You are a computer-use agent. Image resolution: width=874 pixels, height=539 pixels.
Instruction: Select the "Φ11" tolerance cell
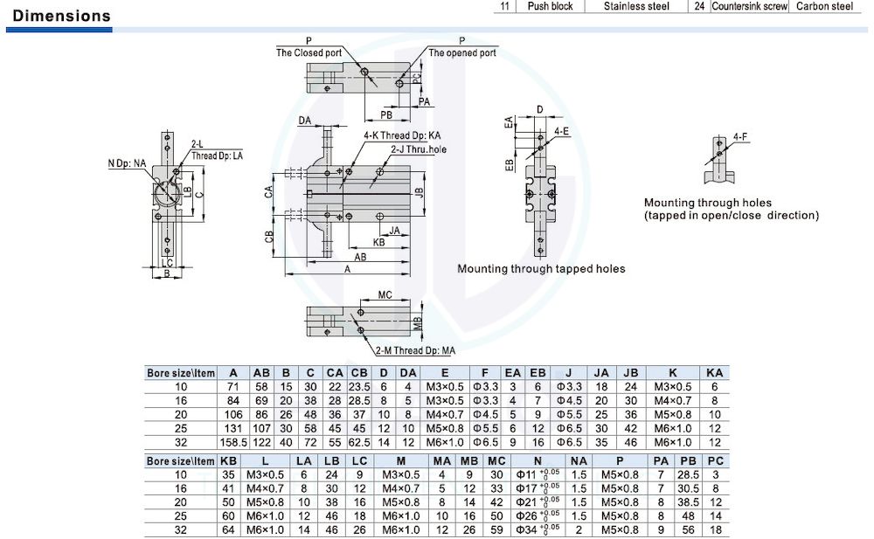click(538, 475)
